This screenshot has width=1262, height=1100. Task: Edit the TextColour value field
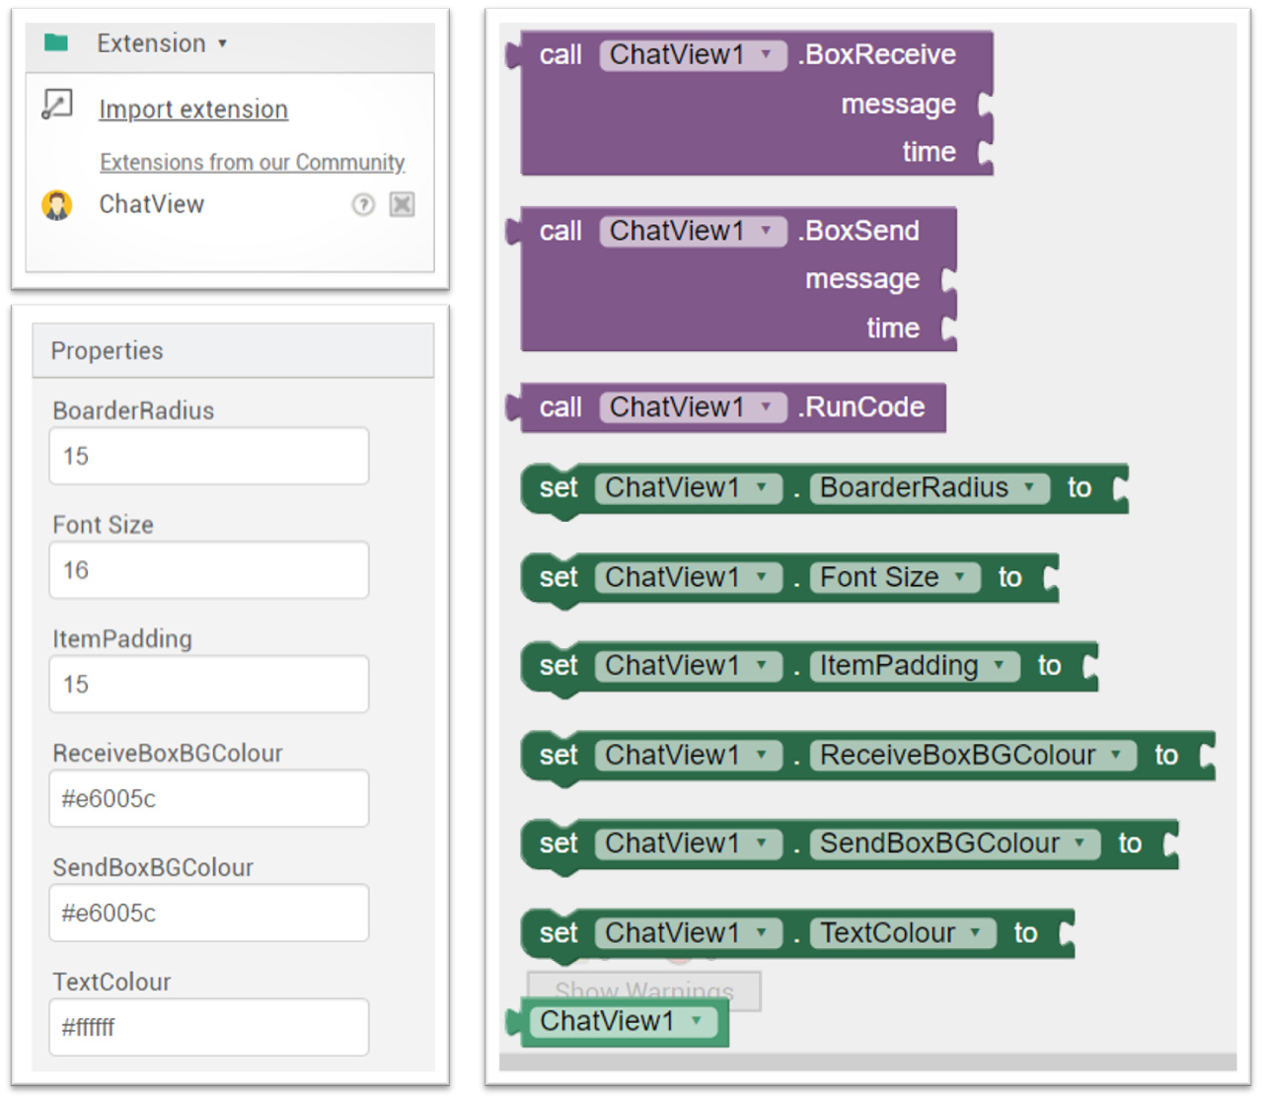(x=209, y=1027)
